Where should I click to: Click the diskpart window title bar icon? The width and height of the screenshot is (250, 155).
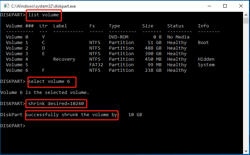point(6,6)
